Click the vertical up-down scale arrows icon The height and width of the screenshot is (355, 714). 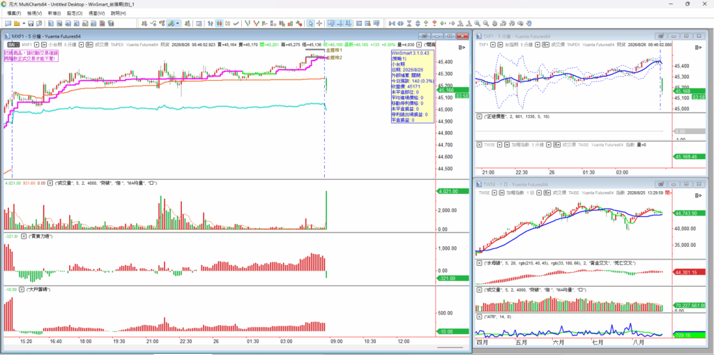[x=418, y=23]
